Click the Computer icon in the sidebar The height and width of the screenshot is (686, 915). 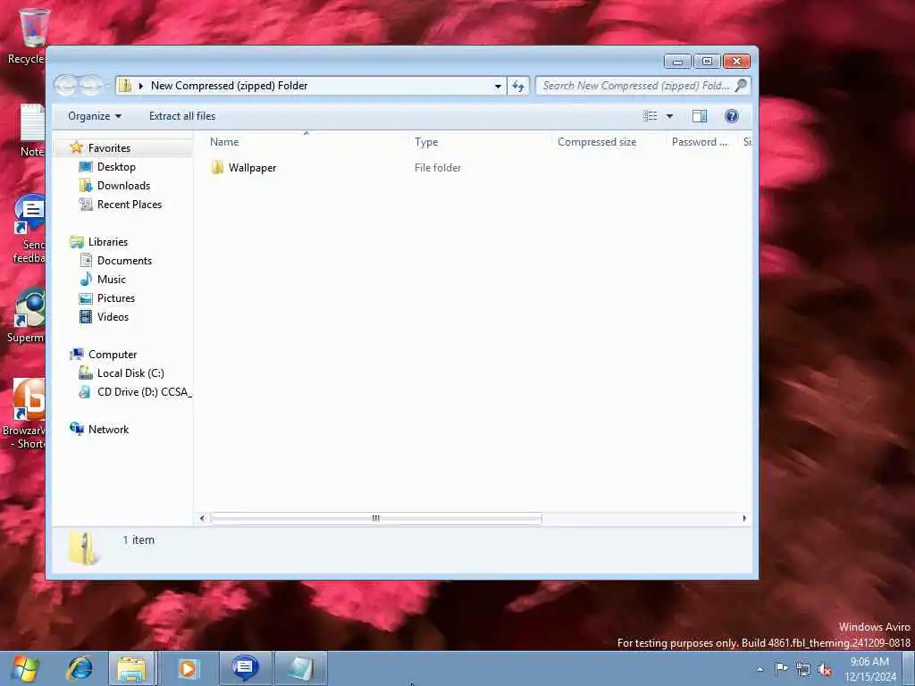click(77, 354)
